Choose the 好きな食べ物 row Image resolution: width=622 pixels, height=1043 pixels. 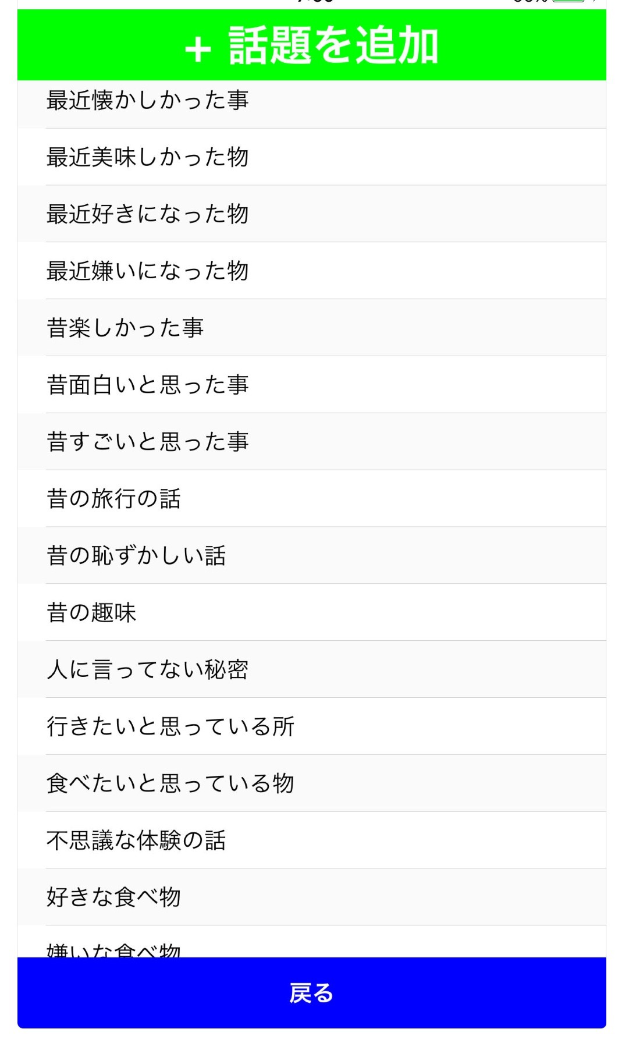[114, 897]
